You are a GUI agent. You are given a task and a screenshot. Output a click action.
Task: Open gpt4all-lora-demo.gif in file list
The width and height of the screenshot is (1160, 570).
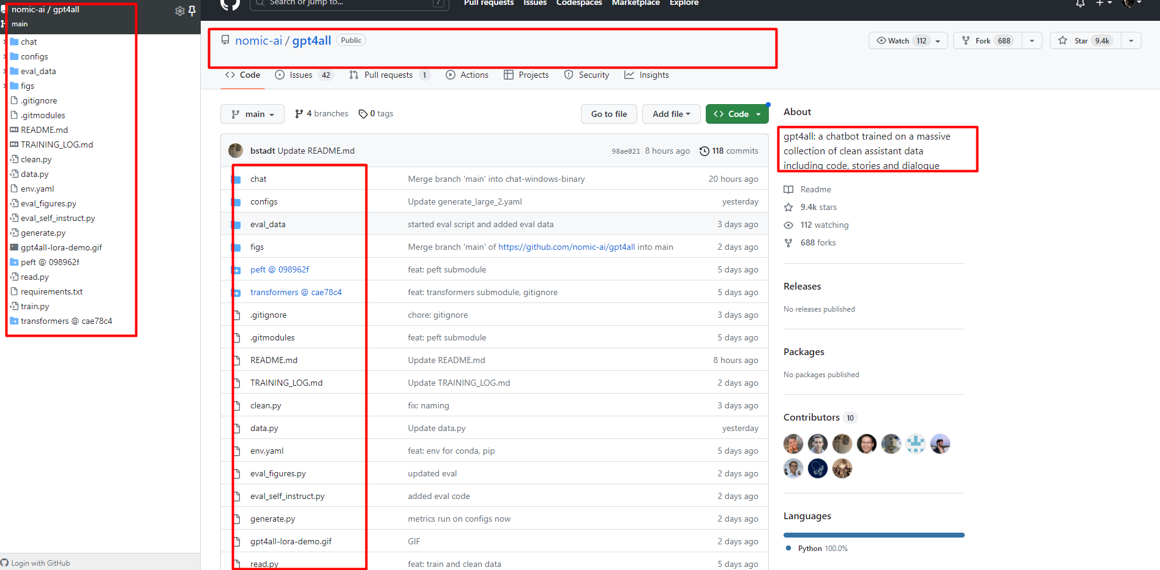point(291,541)
